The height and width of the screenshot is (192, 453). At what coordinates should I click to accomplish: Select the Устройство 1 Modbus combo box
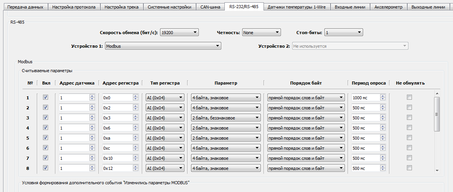pyautogui.click(x=162, y=46)
